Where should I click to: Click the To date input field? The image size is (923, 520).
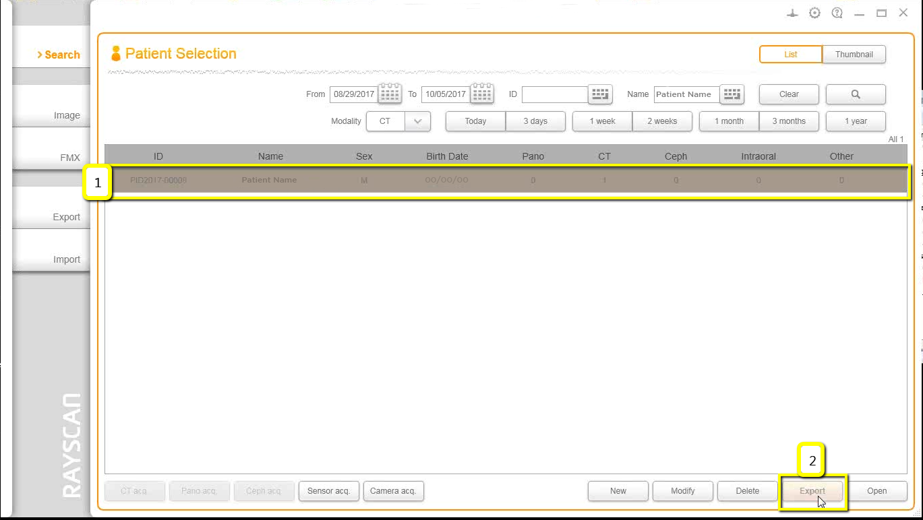coord(446,94)
